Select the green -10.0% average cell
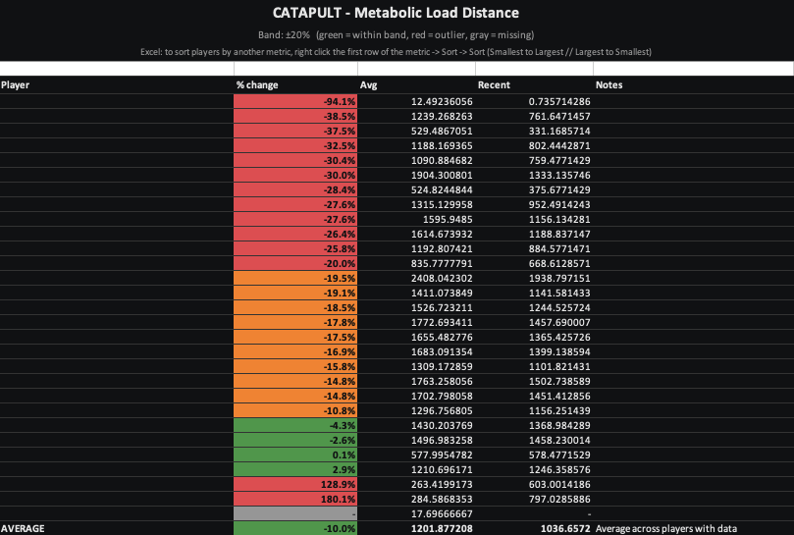This screenshot has height=535, width=794. tap(295, 528)
